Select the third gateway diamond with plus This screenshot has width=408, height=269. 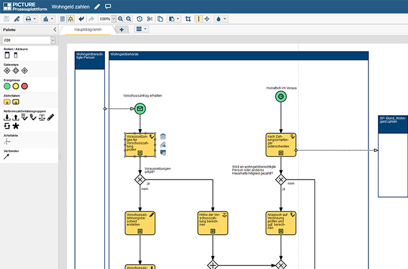pyautogui.click(x=25, y=71)
